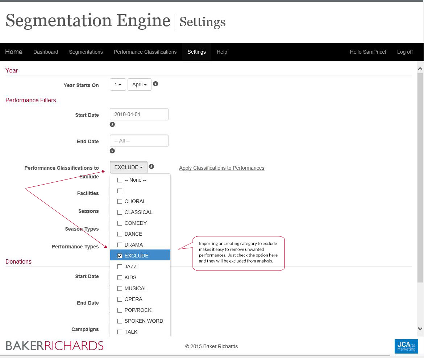Click scrollbar up arrow
The width and height of the screenshot is (424, 359).
420,69
